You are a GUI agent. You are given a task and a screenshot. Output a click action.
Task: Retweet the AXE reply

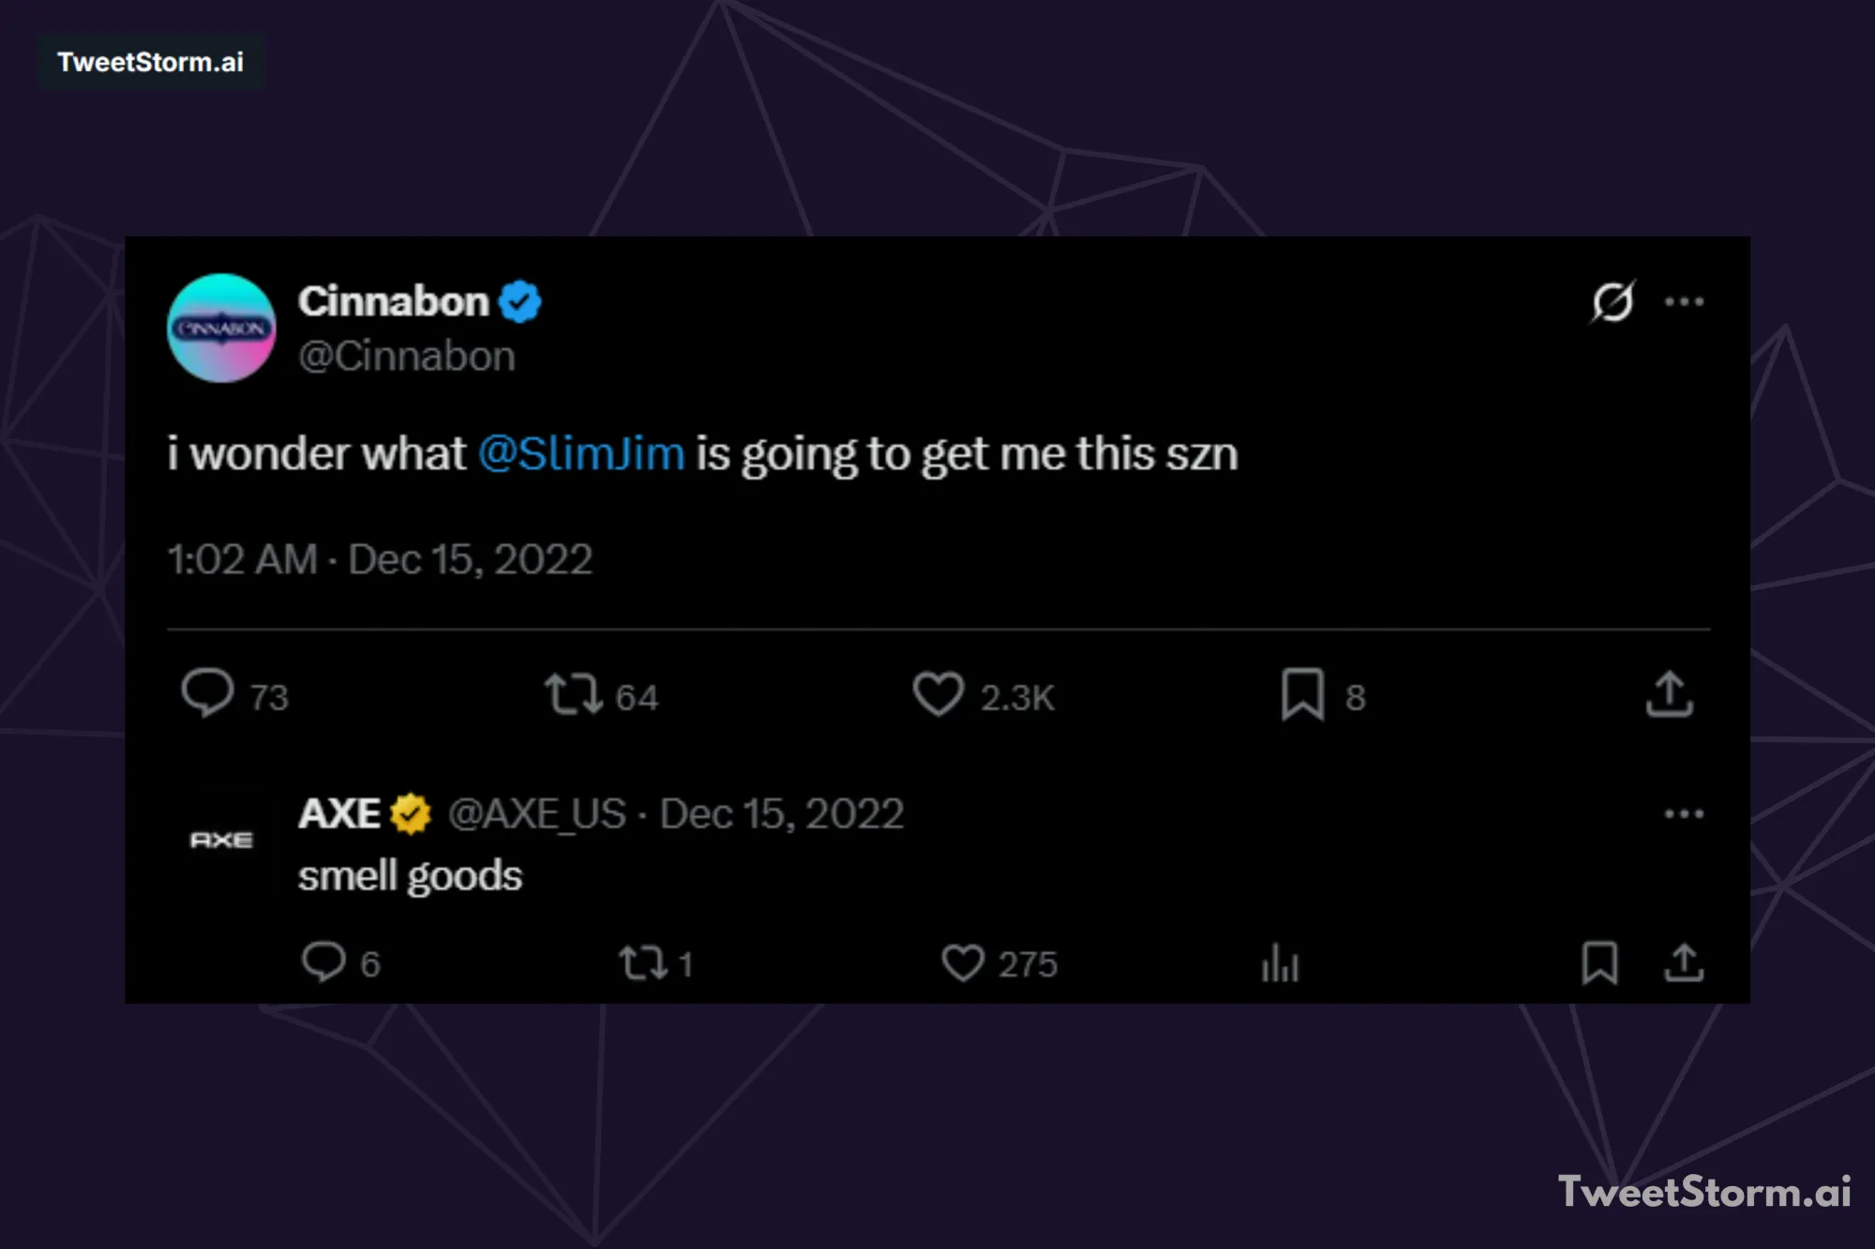(x=645, y=962)
